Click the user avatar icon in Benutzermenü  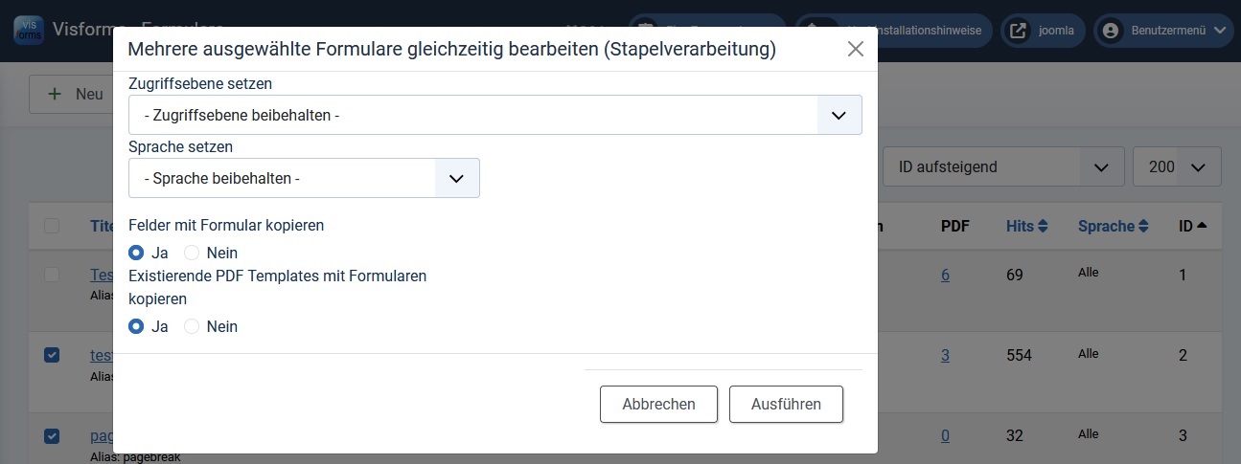1111,31
